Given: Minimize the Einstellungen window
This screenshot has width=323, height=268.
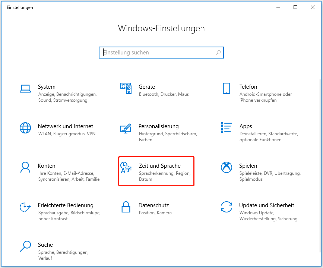Looking at the screenshot, I should coord(278,7).
